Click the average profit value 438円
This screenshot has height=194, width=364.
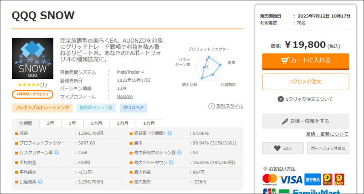point(83,162)
